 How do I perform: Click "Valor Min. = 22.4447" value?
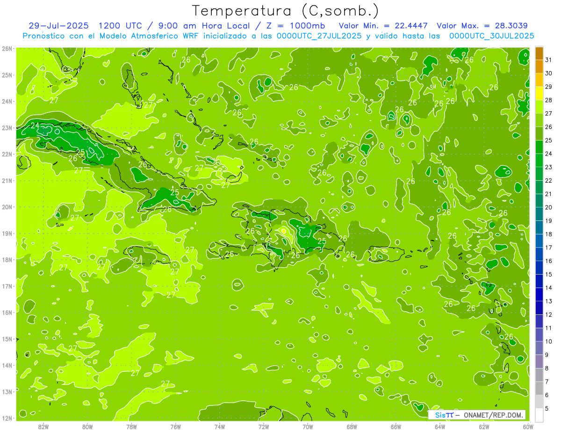[x=383, y=26]
